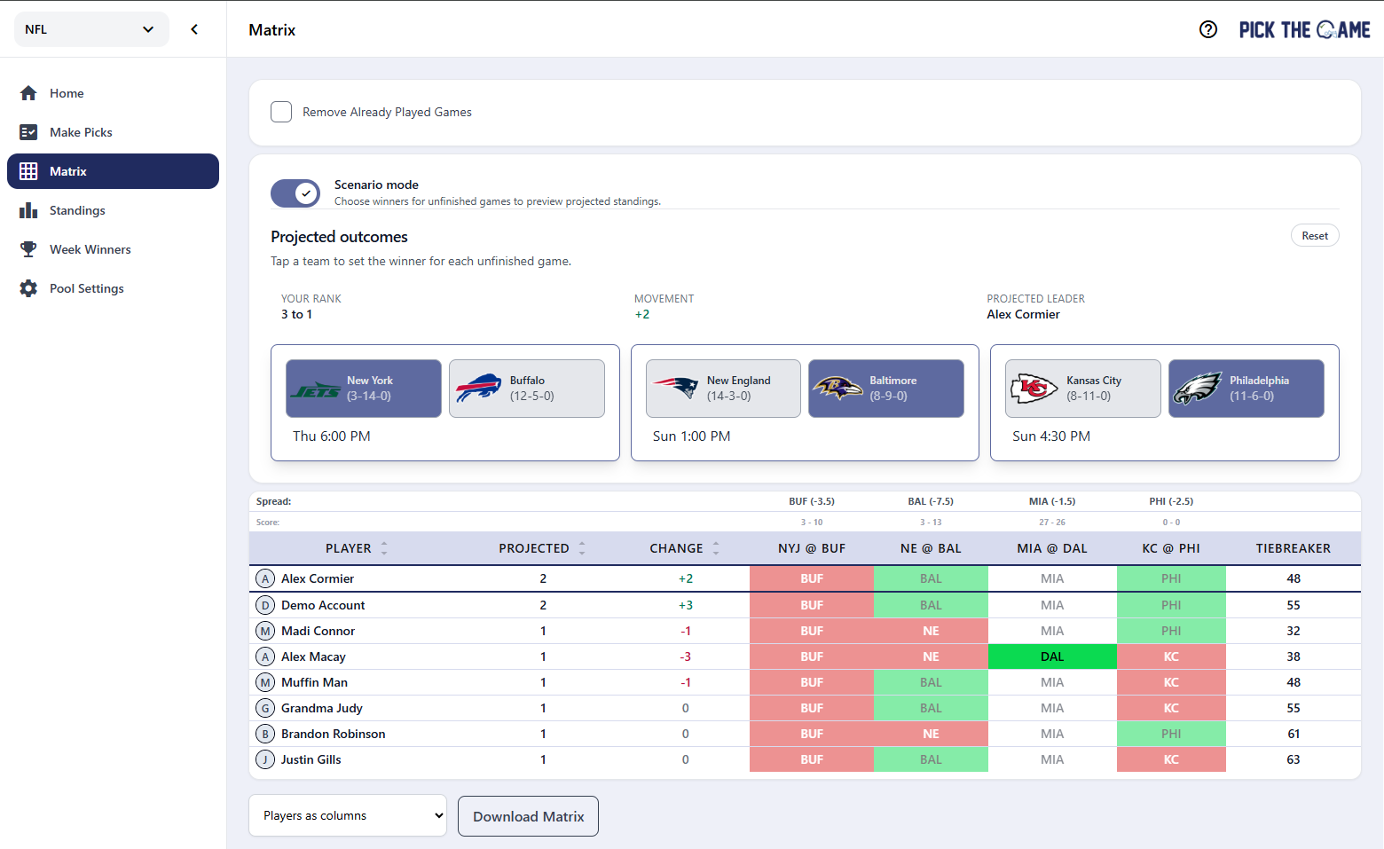This screenshot has height=849, width=1384.
Task: Click red NE cell for Madi Connor
Action: pos(931,631)
